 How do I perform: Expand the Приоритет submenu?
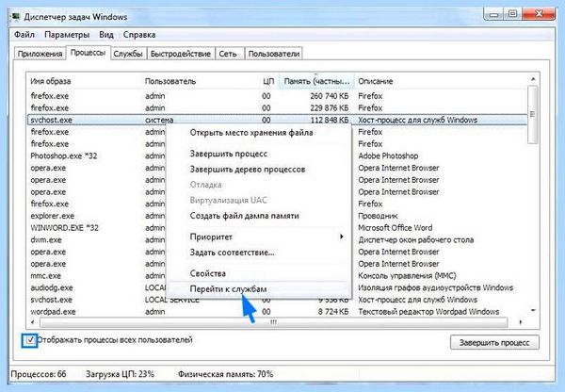pos(258,237)
